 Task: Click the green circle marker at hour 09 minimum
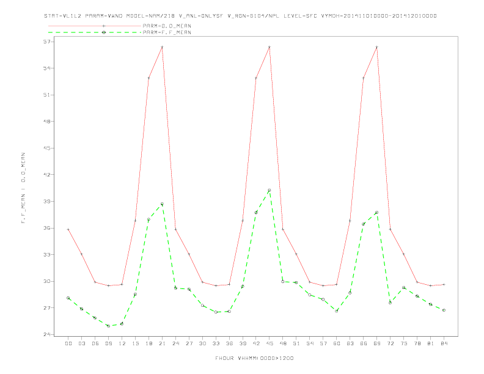pos(108,326)
